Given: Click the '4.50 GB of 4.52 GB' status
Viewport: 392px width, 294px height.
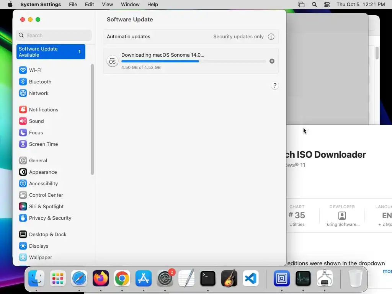Looking at the screenshot, I should coord(141,67).
